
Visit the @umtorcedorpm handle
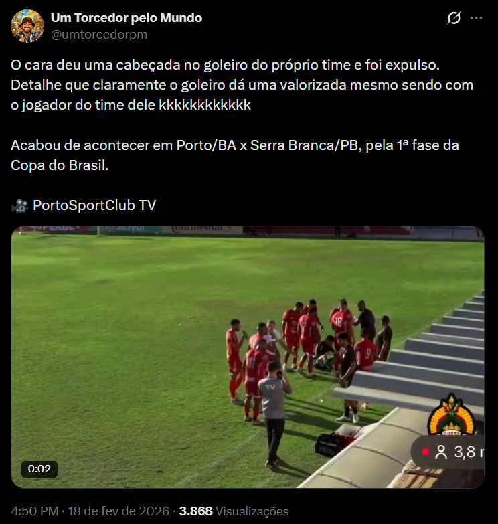99,34
